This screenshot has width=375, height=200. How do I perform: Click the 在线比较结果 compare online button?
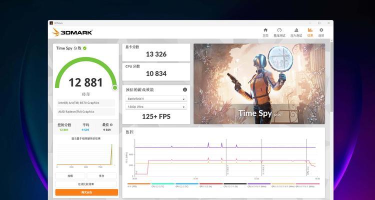coord(86,184)
